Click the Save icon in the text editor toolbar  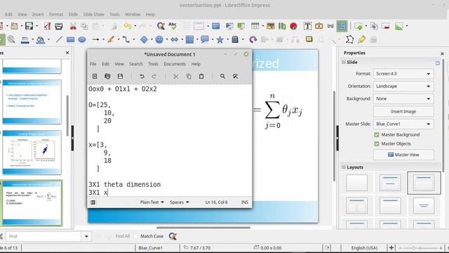(x=120, y=77)
